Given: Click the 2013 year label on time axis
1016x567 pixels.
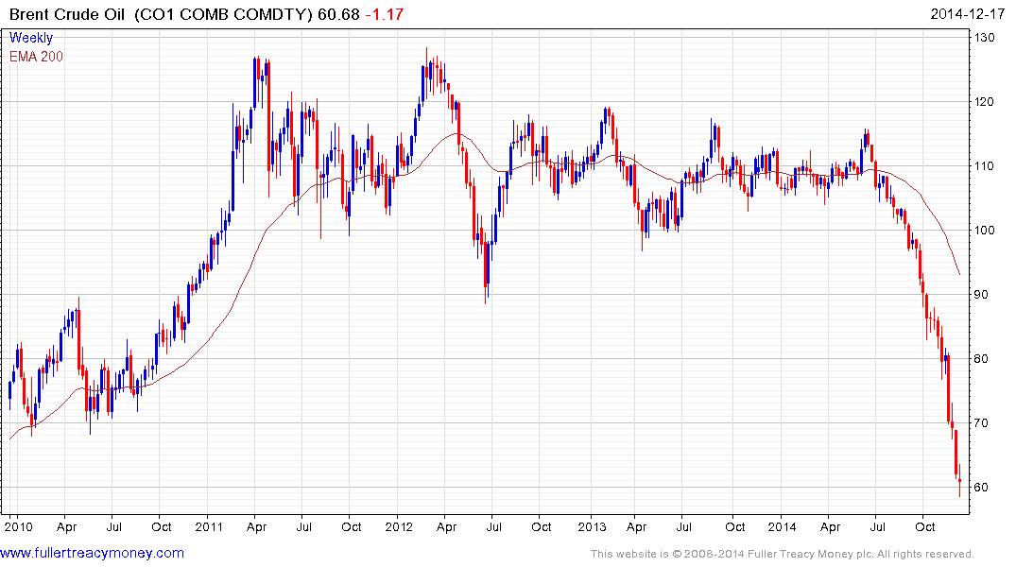Looking at the screenshot, I should point(592,526).
